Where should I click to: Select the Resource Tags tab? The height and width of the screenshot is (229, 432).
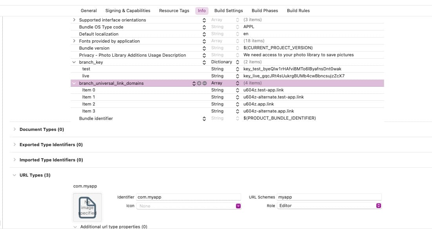click(174, 11)
